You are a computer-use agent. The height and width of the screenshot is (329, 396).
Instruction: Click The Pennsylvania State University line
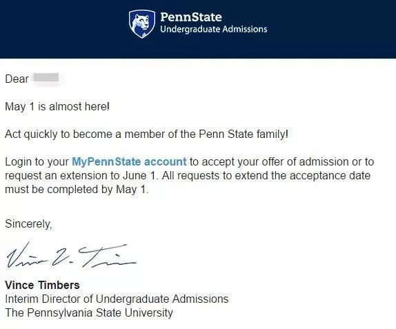[89, 312]
